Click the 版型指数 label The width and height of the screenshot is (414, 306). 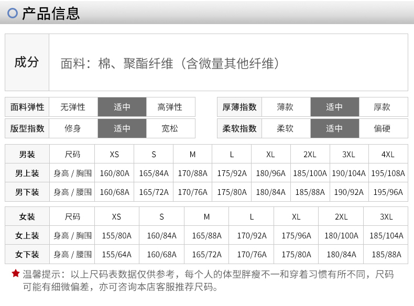coord(27,128)
